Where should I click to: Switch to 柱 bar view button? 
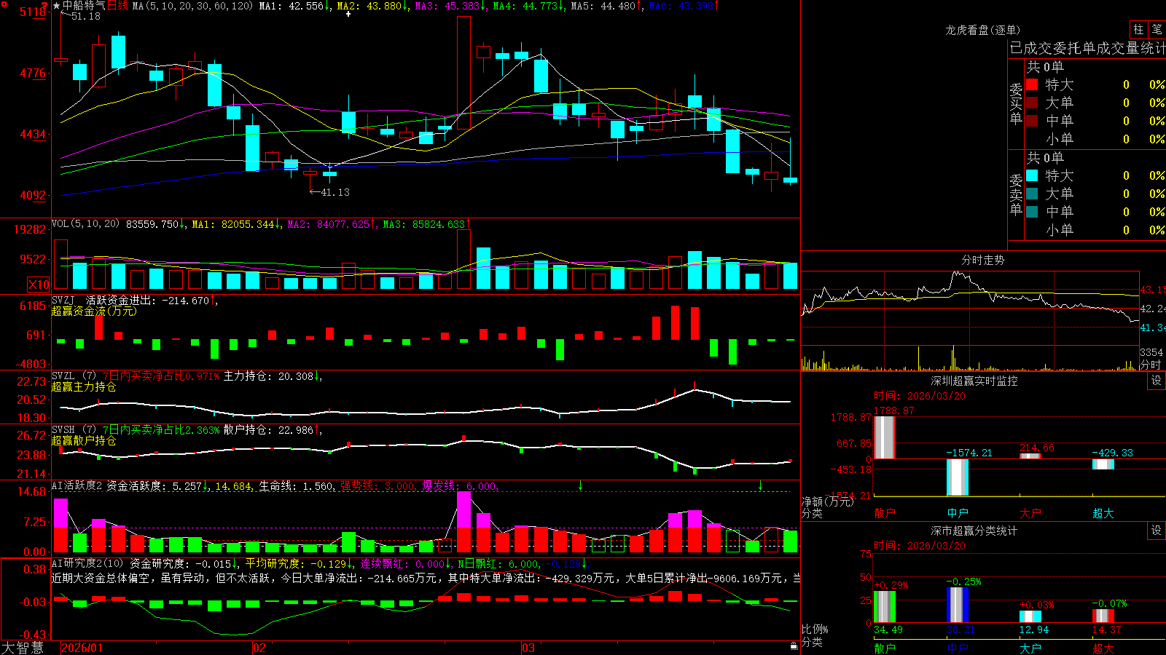(1138, 30)
